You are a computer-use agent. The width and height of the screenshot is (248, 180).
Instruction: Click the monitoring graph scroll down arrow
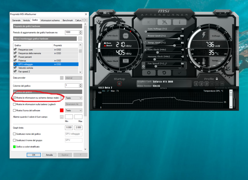tap(231, 107)
